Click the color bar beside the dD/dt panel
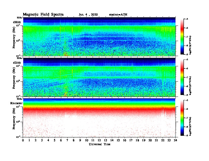Image resolution: width=209 pixels, height=161 pixels. coord(182,77)
